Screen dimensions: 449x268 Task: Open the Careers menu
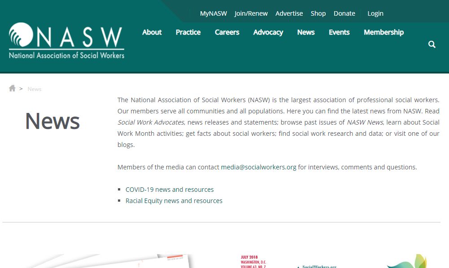click(x=227, y=32)
